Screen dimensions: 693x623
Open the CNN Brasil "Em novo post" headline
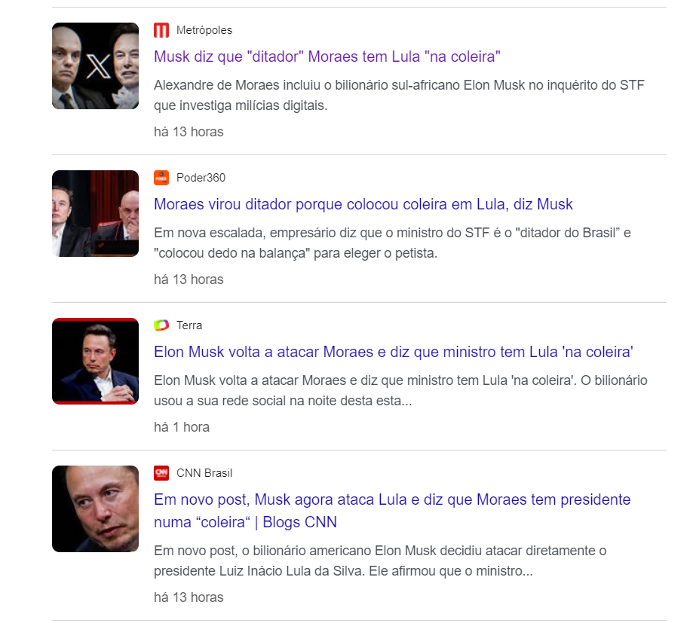(x=392, y=511)
